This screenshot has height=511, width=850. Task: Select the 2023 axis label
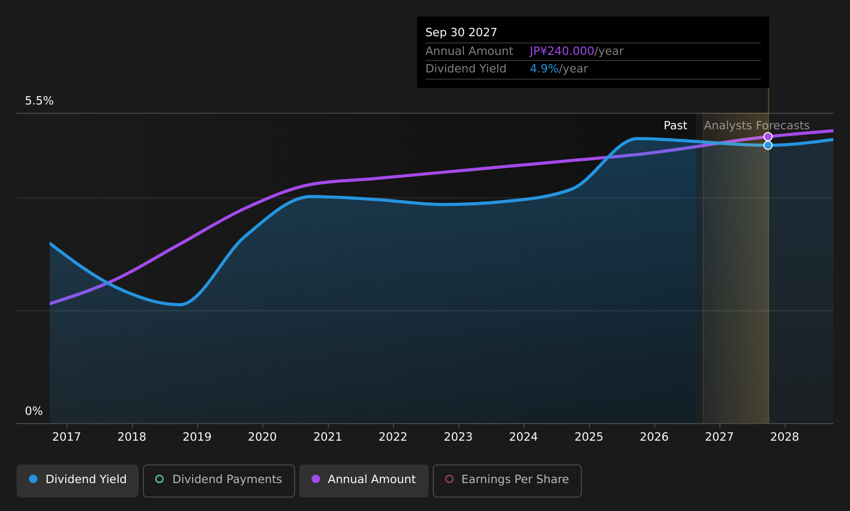pyautogui.click(x=458, y=437)
